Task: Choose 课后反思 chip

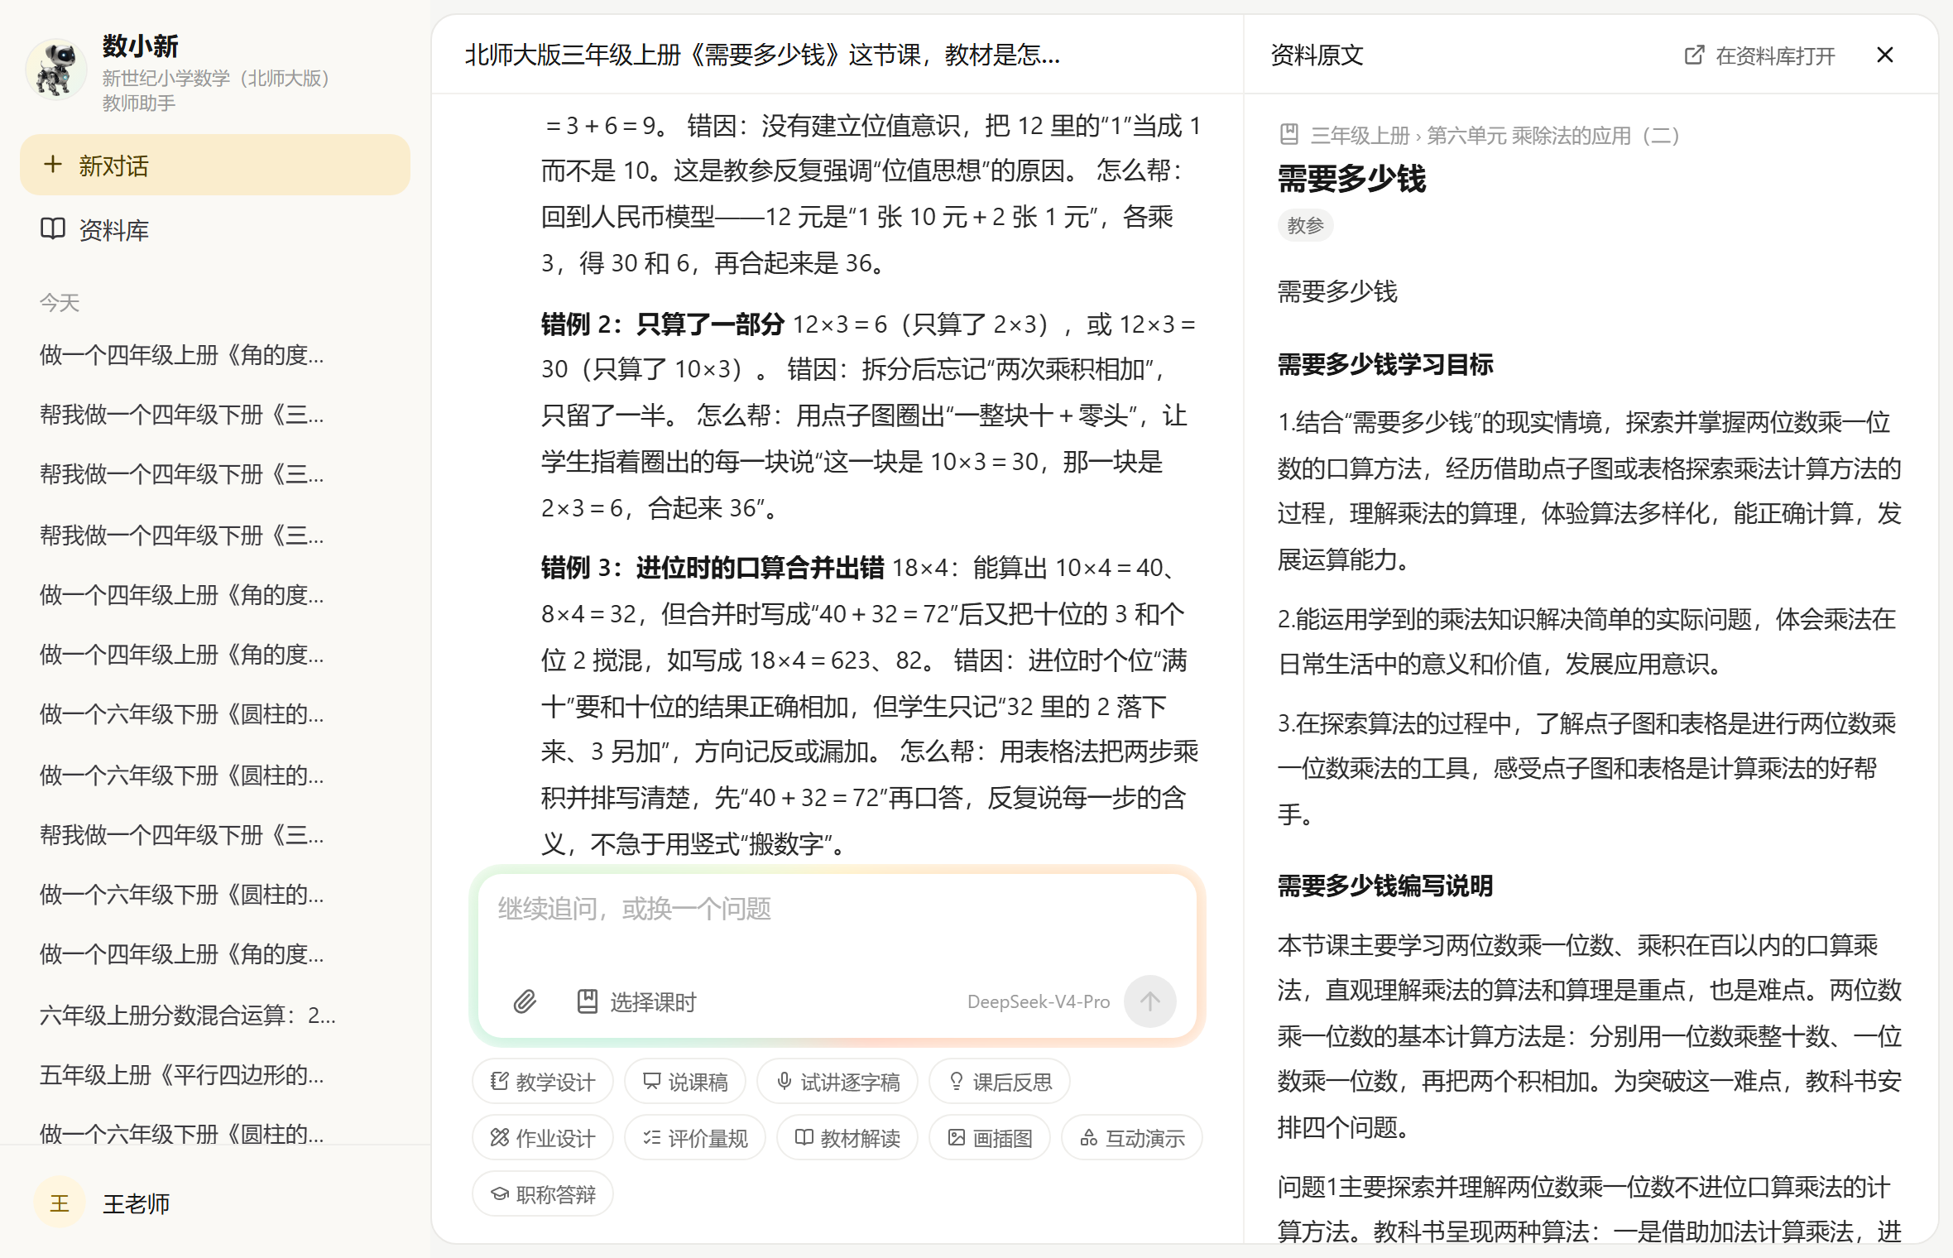Action: click(1000, 1082)
